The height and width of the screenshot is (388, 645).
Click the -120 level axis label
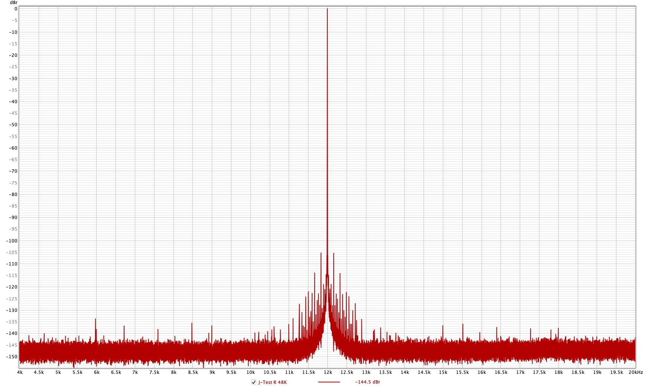click(x=12, y=287)
